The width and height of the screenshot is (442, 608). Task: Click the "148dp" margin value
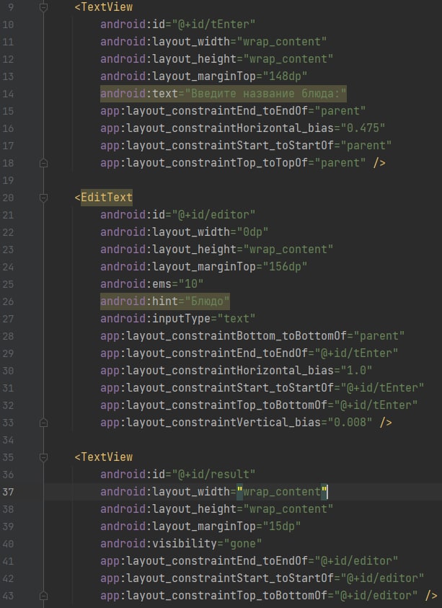coord(285,76)
